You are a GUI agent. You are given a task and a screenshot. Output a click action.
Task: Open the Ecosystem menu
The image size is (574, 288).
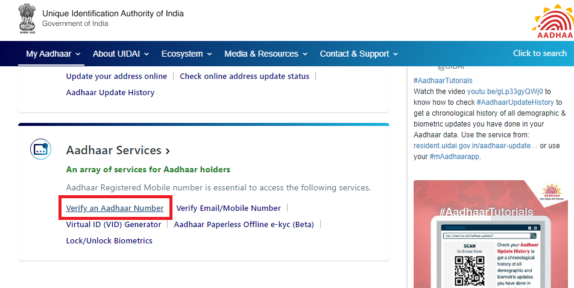187,54
